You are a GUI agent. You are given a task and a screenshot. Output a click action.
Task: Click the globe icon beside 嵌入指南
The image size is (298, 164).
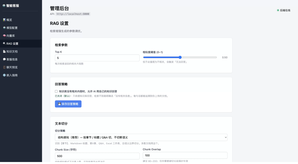click(4, 75)
